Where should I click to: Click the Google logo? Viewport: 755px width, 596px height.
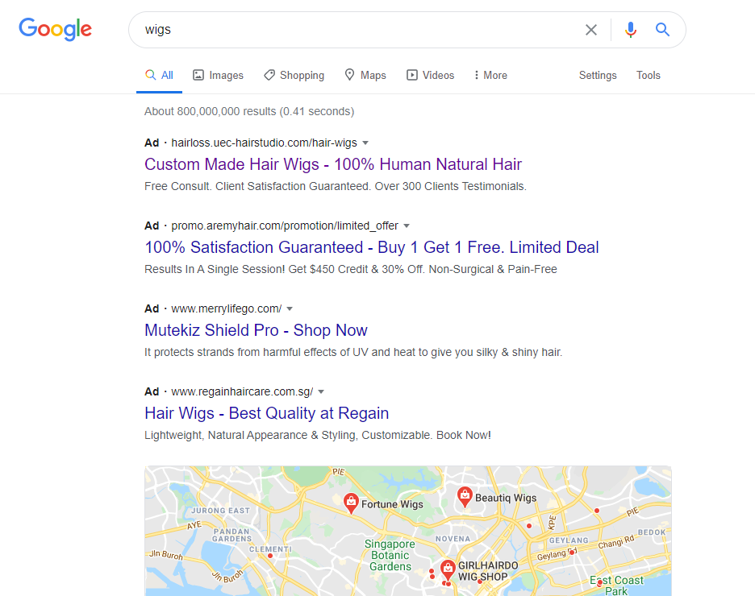[56, 29]
